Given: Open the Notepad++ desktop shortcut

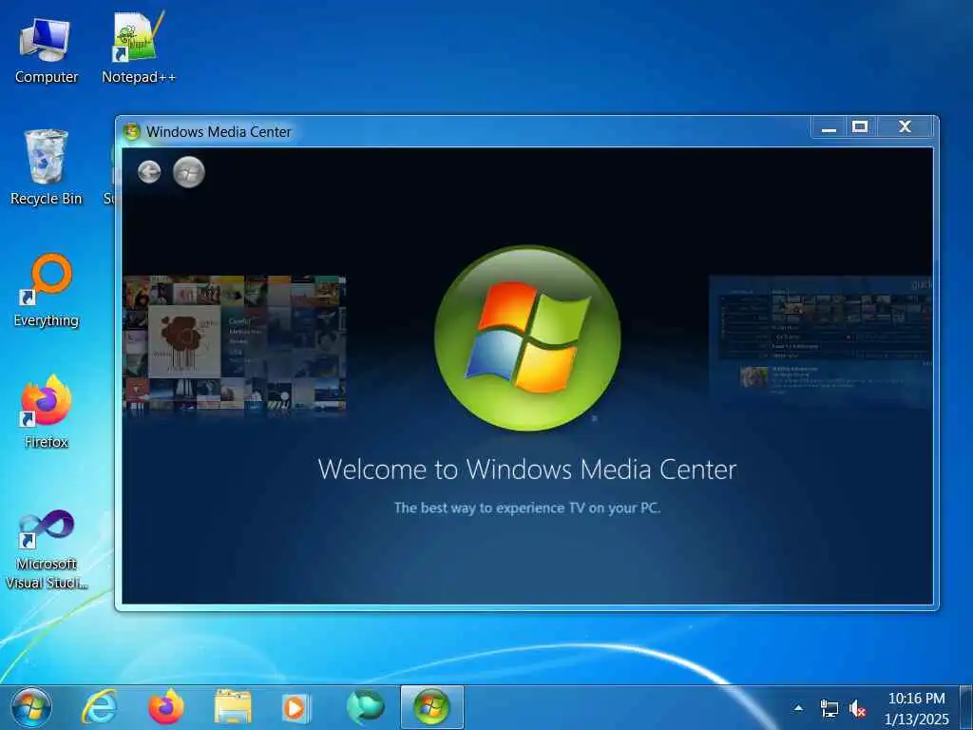Looking at the screenshot, I should 139,48.
